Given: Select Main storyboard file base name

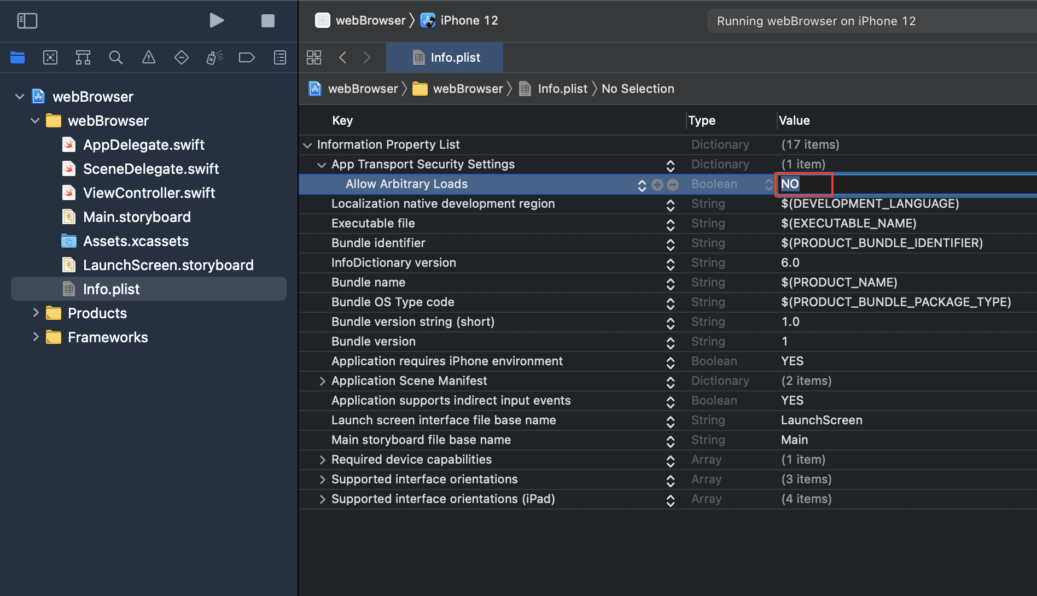Looking at the screenshot, I should (668, 440).
